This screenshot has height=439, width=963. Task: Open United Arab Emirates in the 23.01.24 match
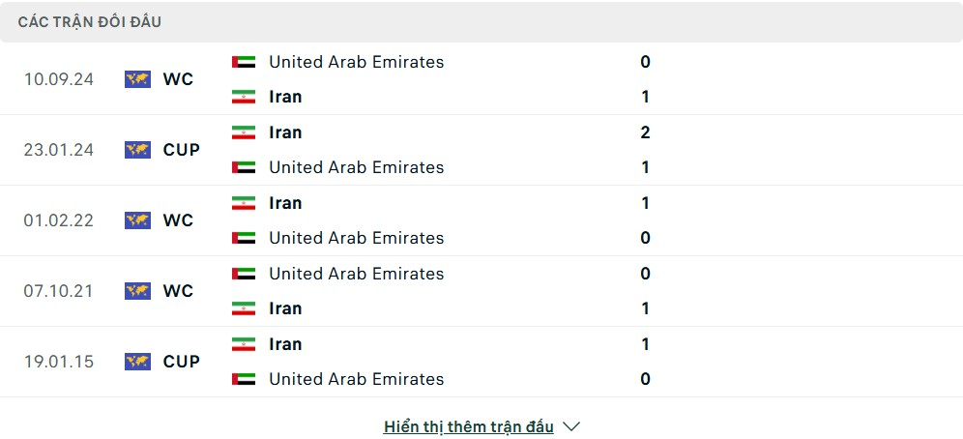[356, 167]
